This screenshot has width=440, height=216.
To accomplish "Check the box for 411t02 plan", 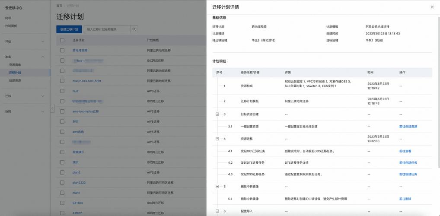I will (x=62, y=213).
